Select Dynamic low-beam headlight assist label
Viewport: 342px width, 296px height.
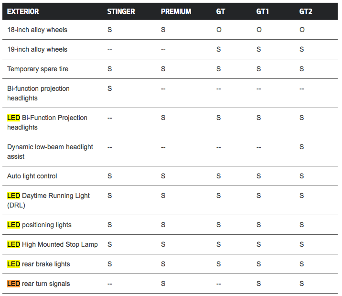pos(50,152)
